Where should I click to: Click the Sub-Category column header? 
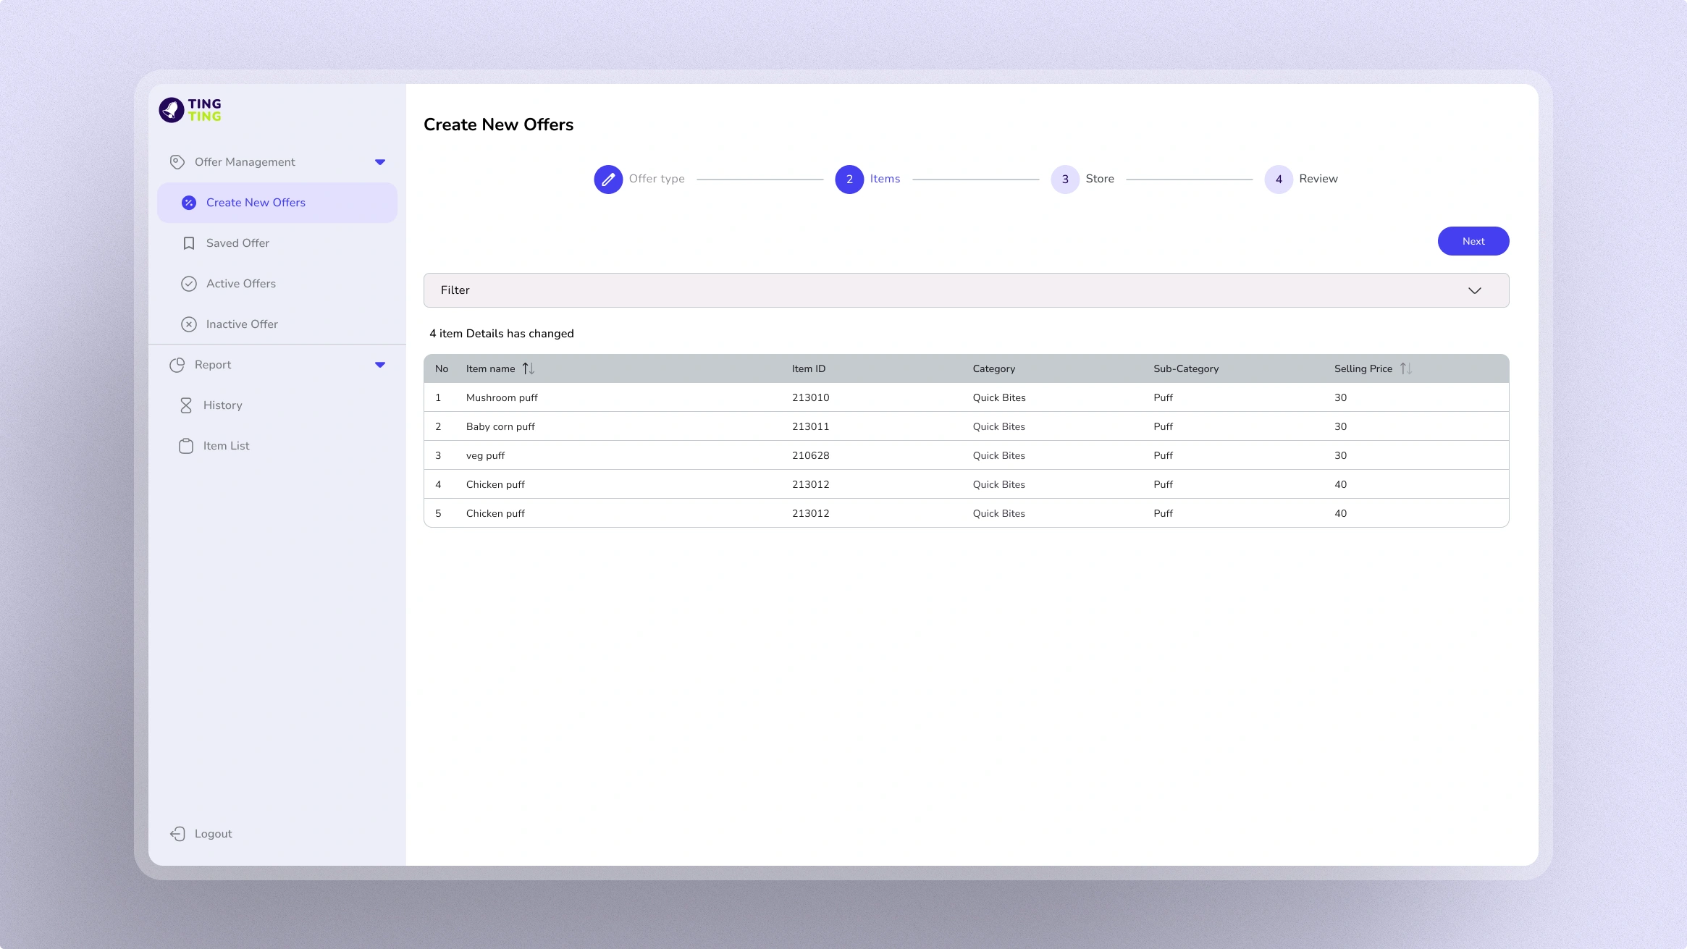click(x=1186, y=368)
